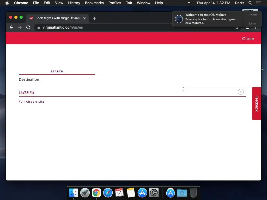
Task: Open Finder from the dock
Action: coord(74,193)
